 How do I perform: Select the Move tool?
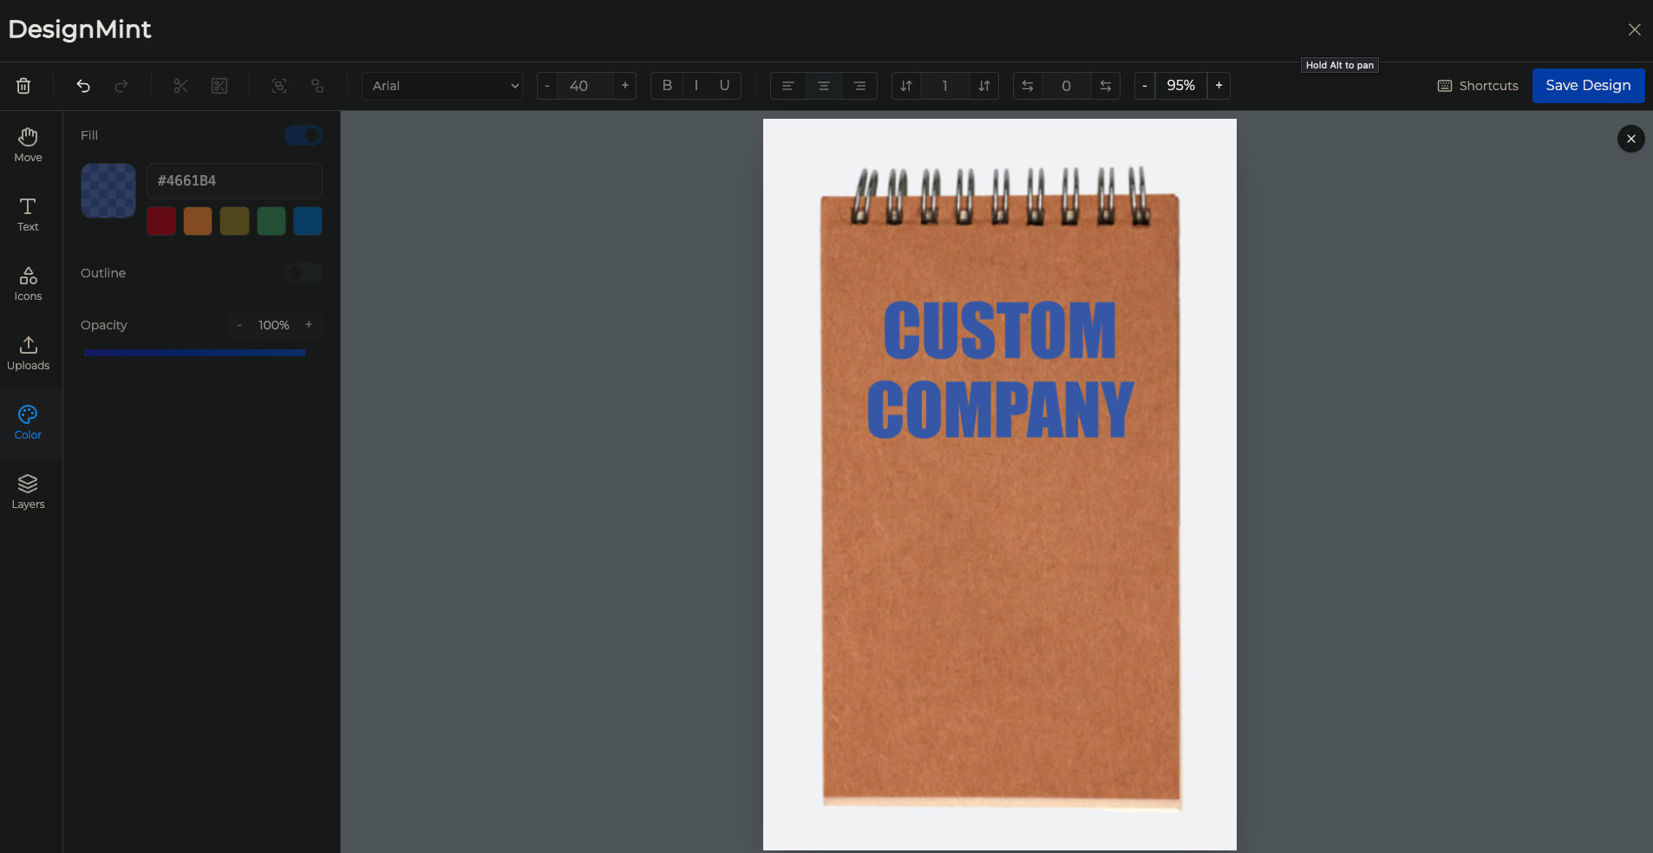[28, 146]
